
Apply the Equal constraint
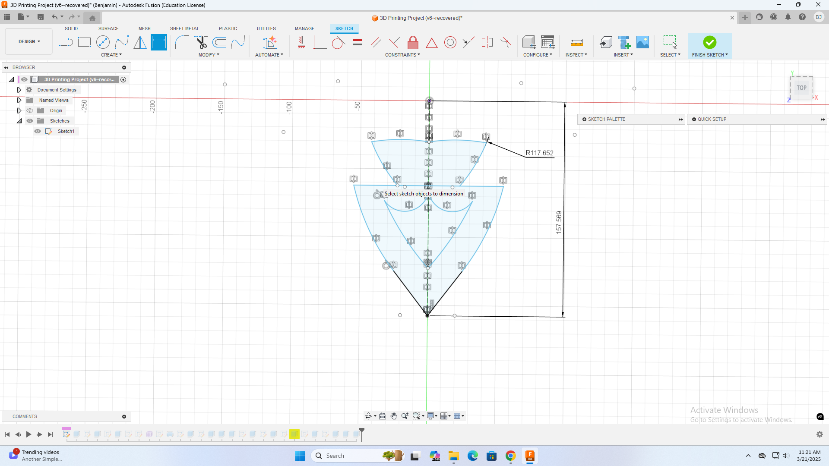point(358,42)
